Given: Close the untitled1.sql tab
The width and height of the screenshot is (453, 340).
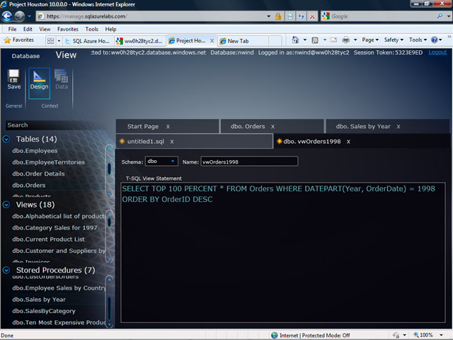Looking at the screenshot, I should click(x=172, y=142).
